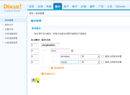
Task: Open 主题分类 in the sidebar
Action: pos(9,29)
